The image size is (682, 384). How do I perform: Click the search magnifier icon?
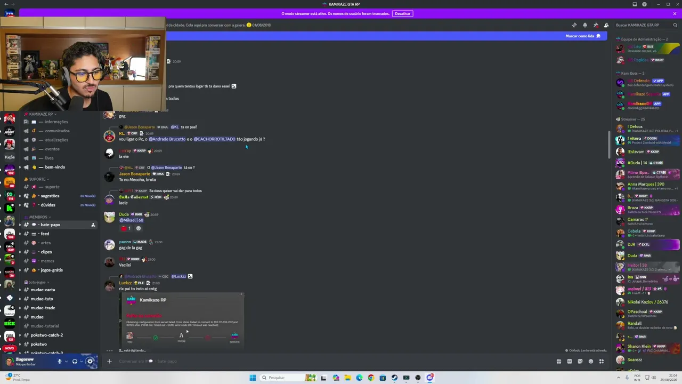click(x=675, y=25)
